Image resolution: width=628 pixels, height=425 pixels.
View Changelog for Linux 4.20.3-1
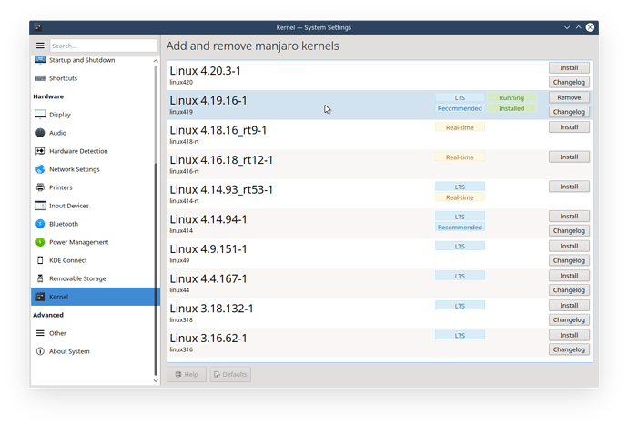click(x=569, y=82)
